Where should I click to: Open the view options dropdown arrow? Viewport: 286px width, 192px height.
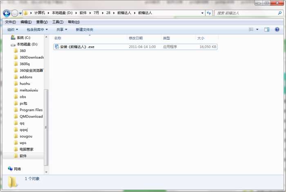(x=257, y=29)
